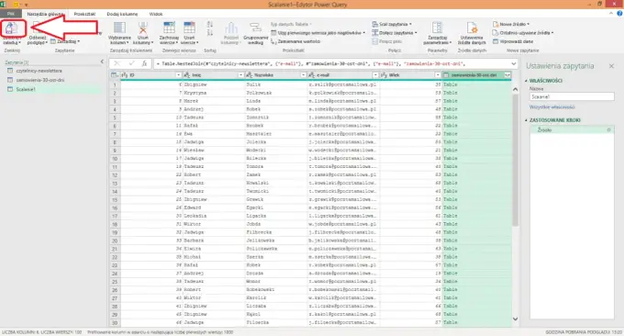Open Nazwisko column filter dropdown
This screenshot has width=624, height=336.
303,75
